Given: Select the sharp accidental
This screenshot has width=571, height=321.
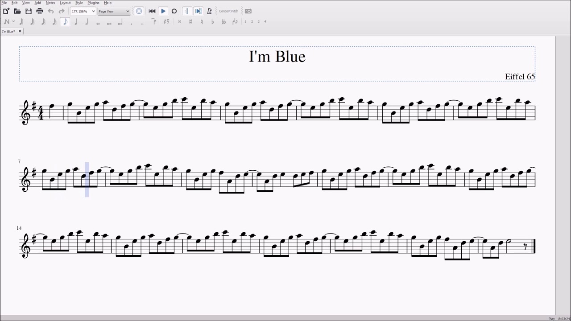Looking at the screenshot, I should pyautogui.click(x=190, y=21).
